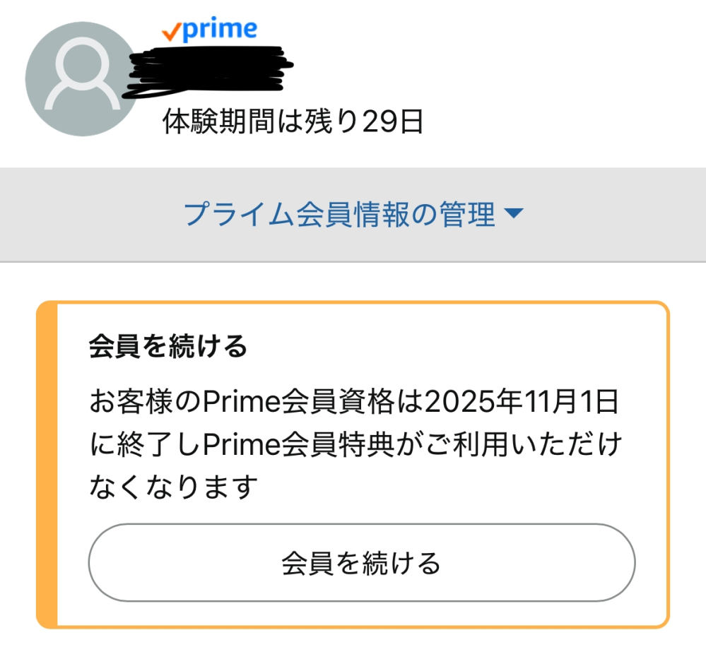Viewport: 706px width, 647px height.
Task: Click the 29日 remaining days number
Action: pos(392,122)
